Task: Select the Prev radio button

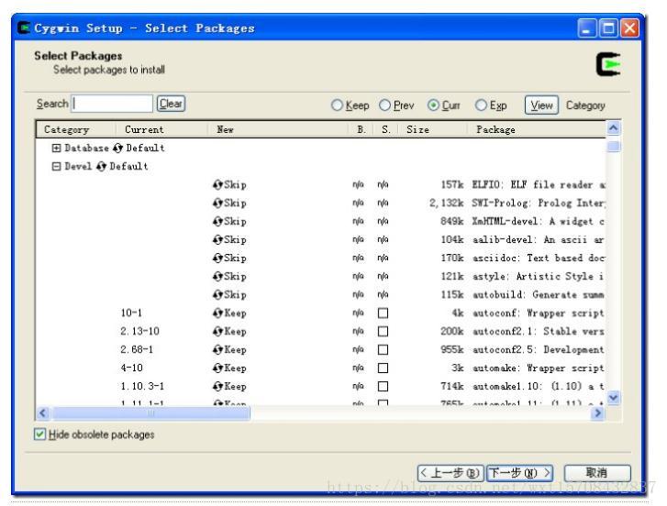Action: pos(384,104)
